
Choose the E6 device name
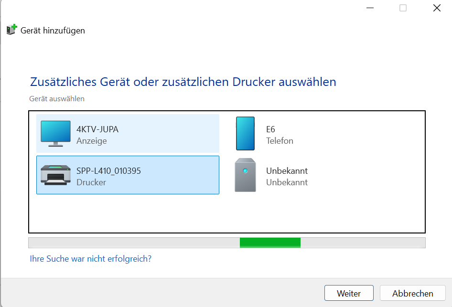270,129
